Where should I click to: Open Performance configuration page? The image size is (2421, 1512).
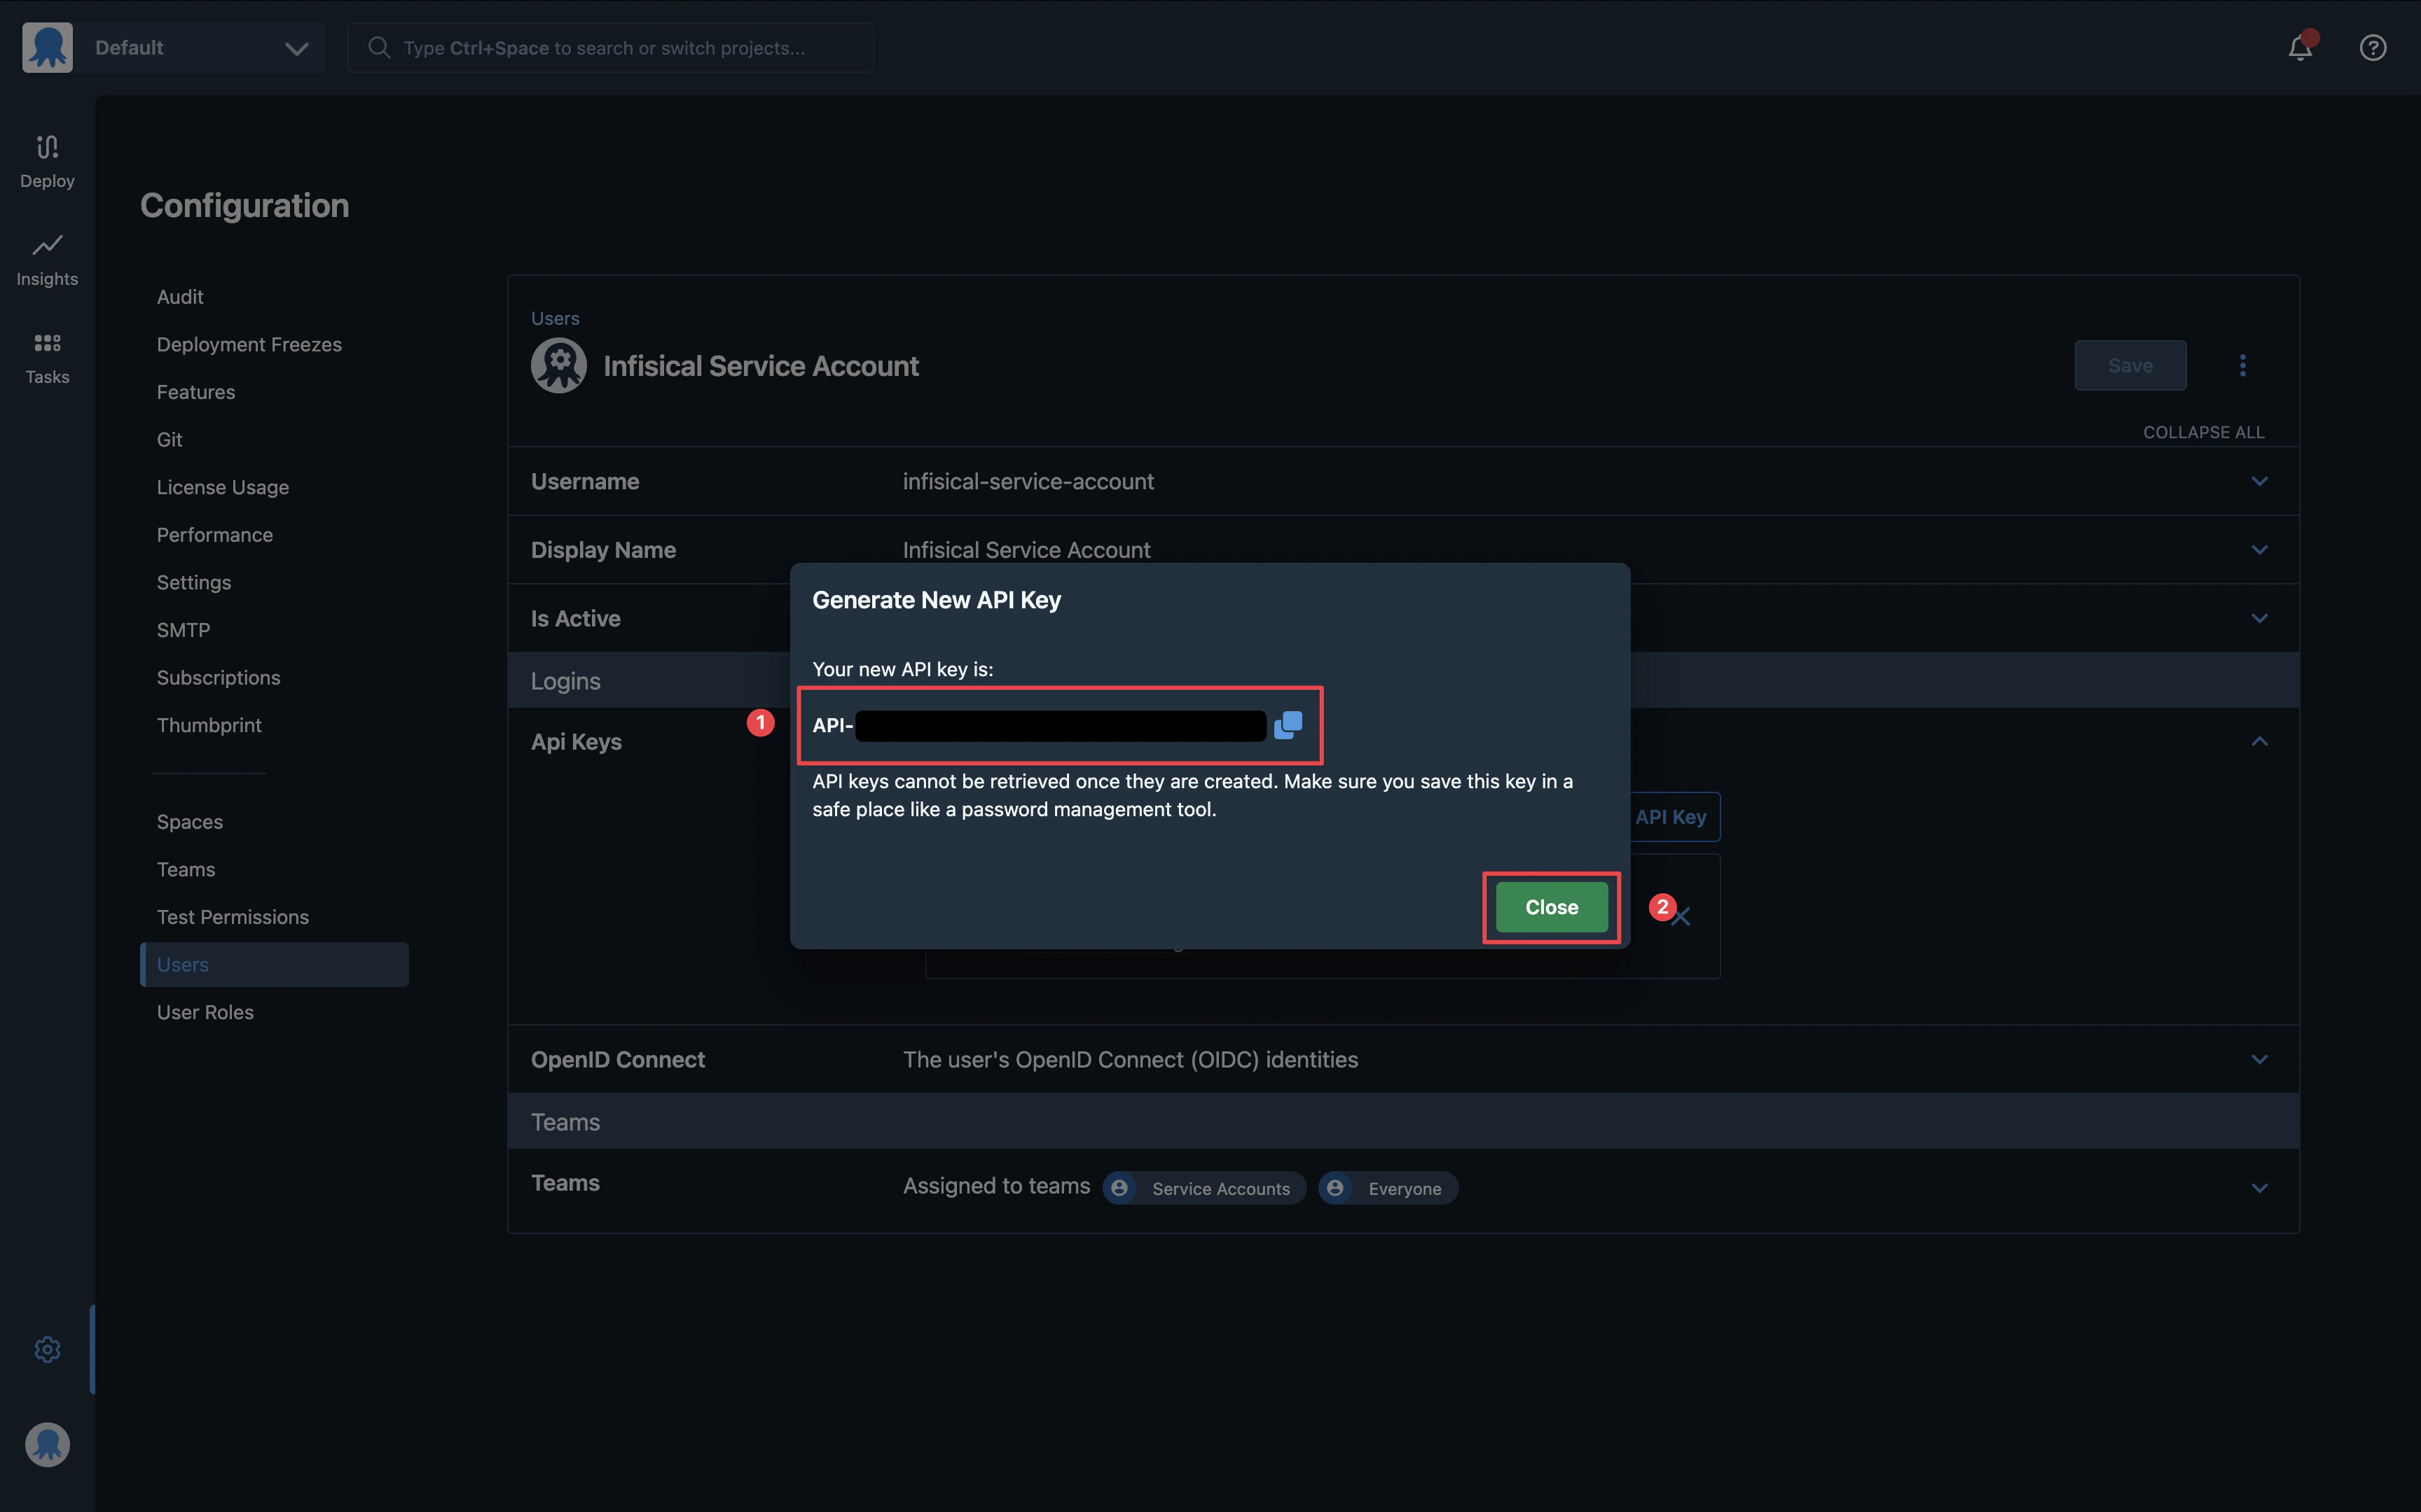tap(214, 535)
